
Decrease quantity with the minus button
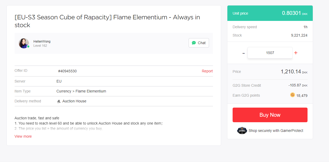pyautogui.click(x=244, y=53)
